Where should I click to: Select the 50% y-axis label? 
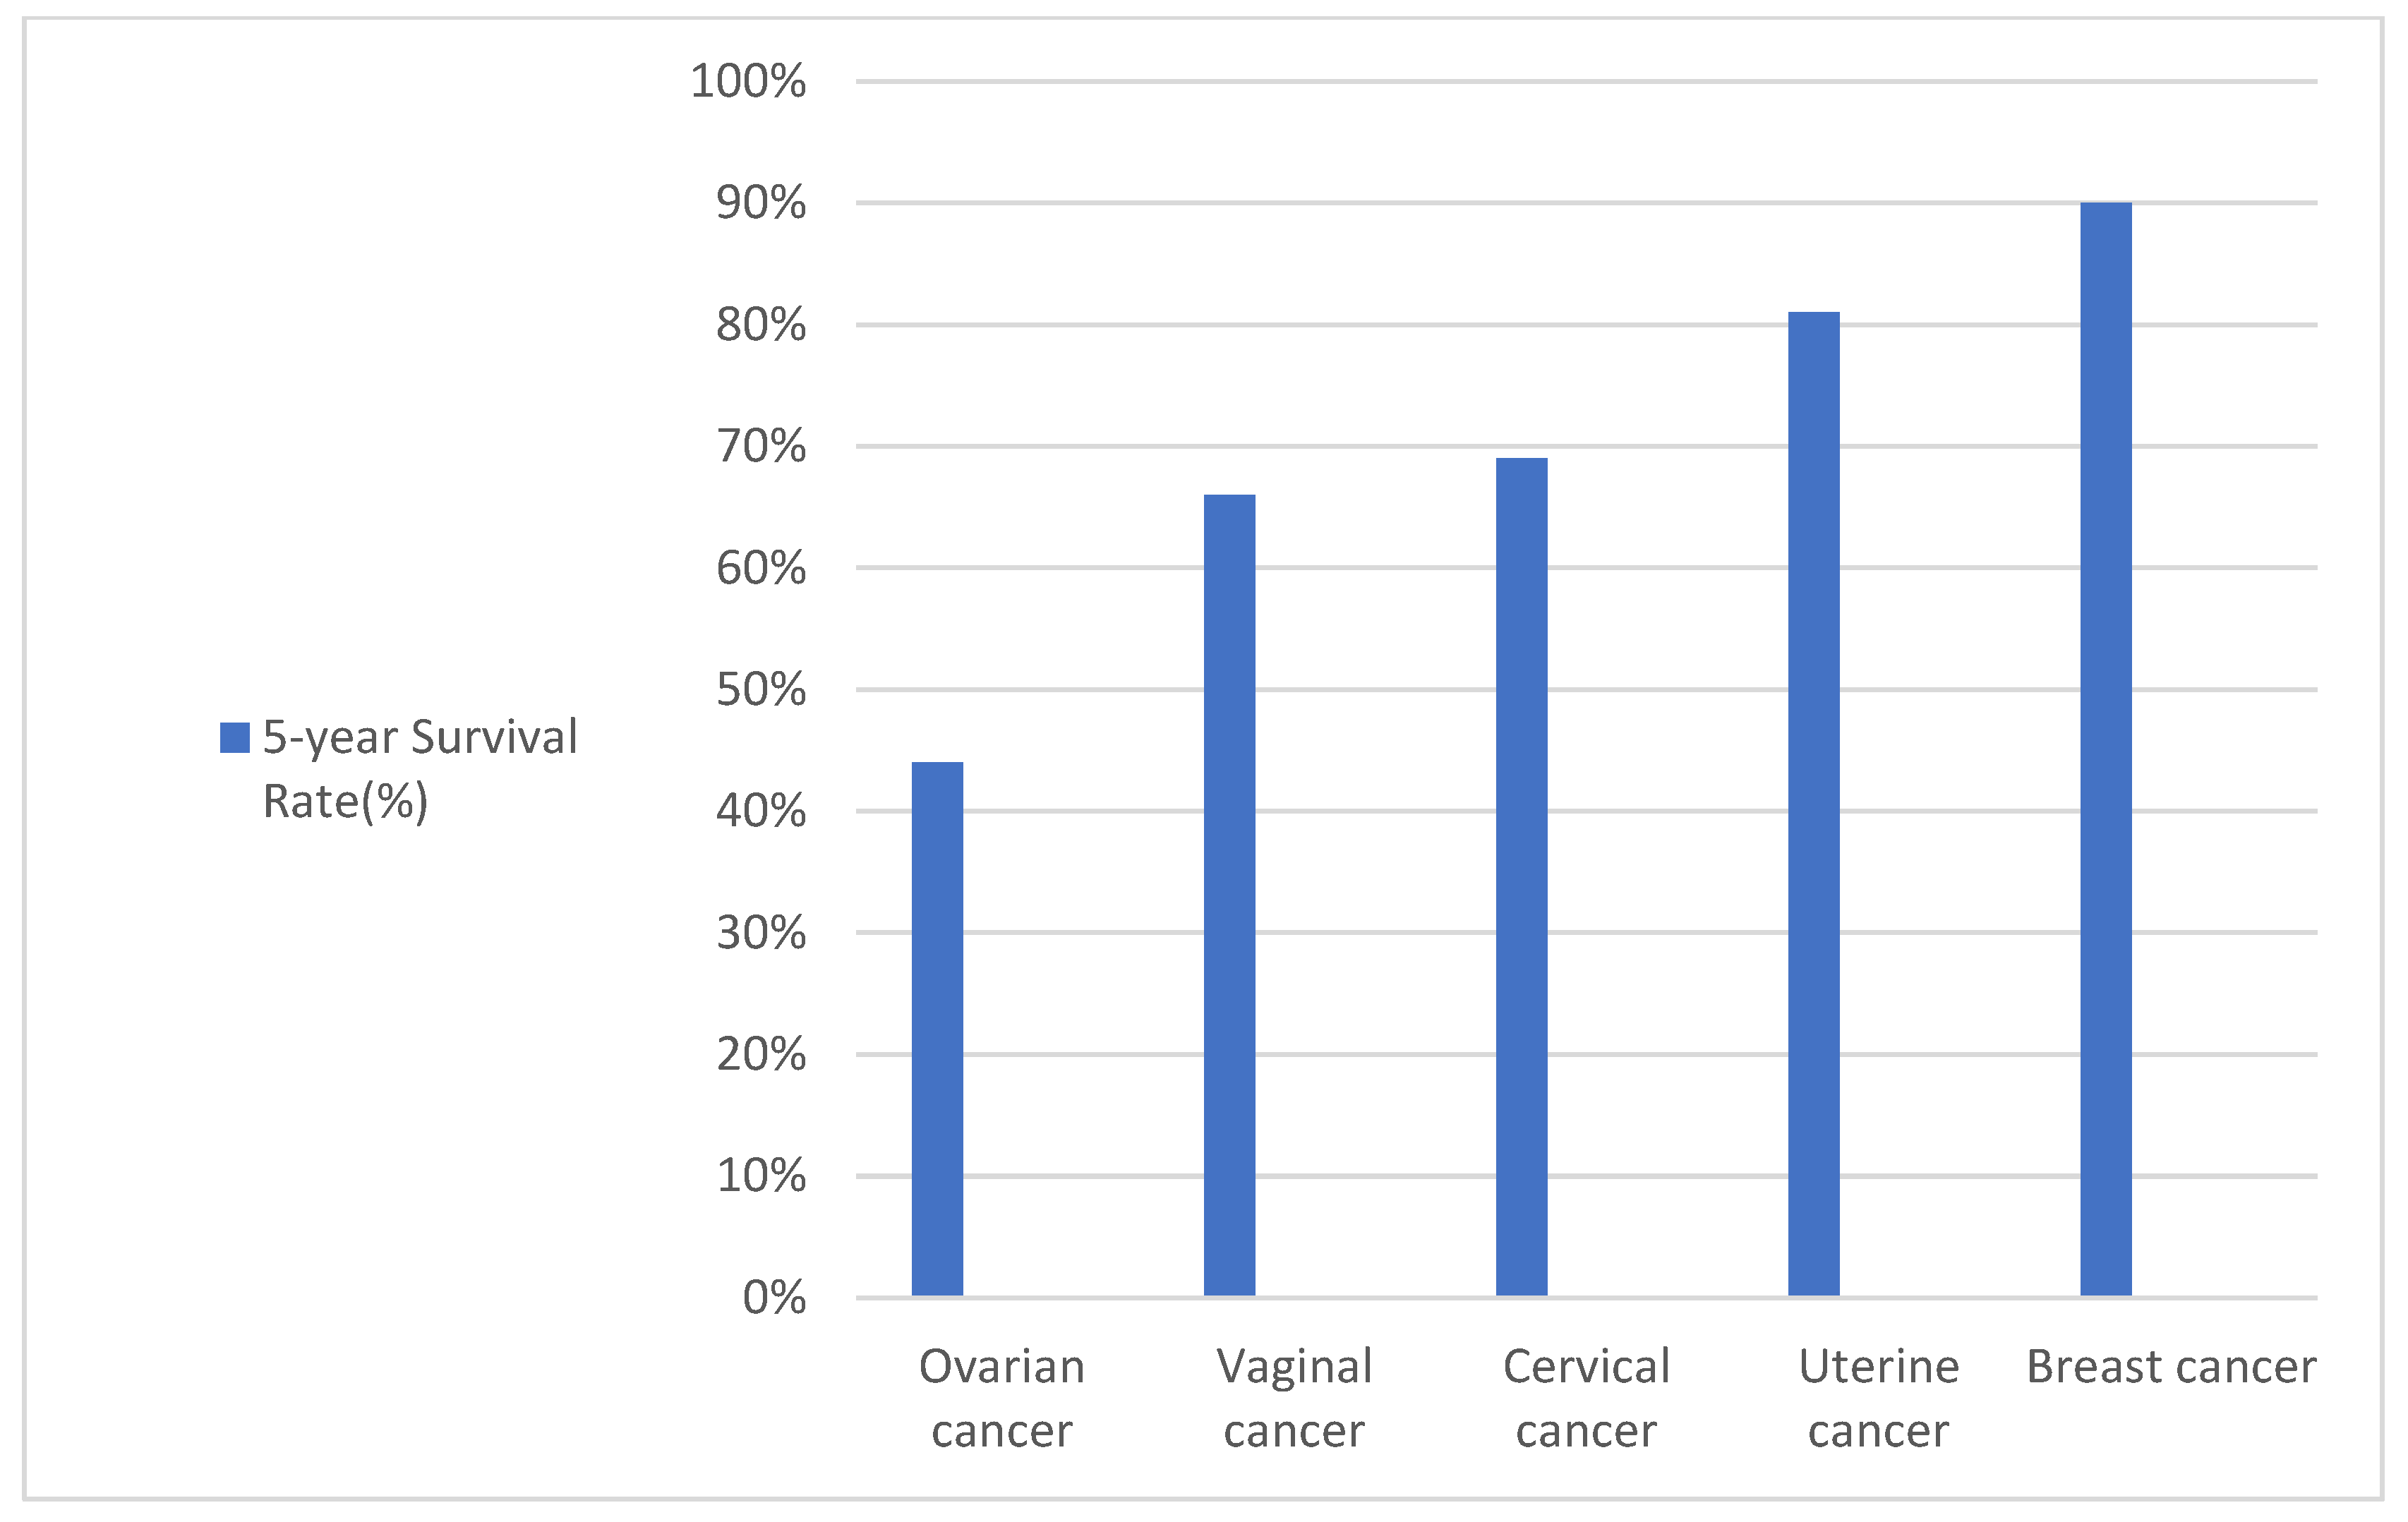[x=761, y=690]
